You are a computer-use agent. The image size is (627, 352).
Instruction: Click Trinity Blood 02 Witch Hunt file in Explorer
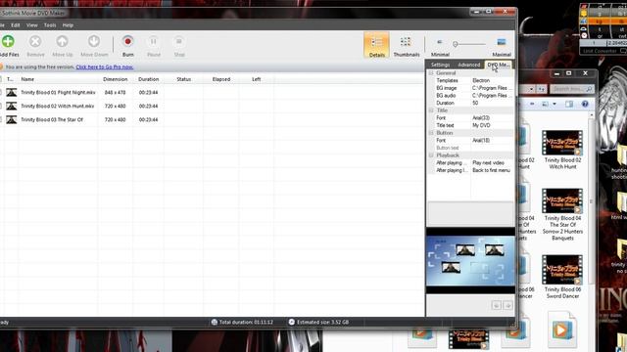click(x=562, y=150)
